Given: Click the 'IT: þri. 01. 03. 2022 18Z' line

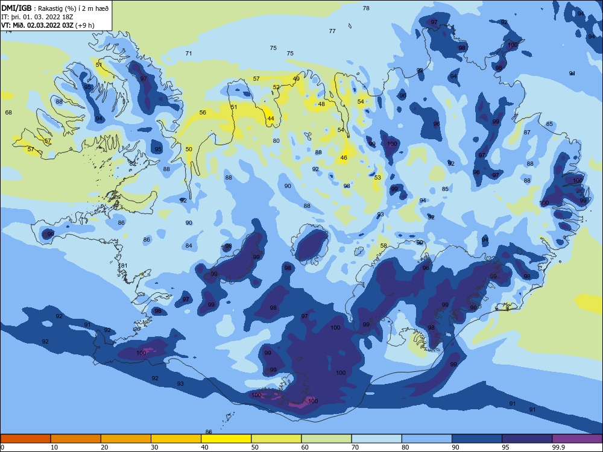Looking at the screenshot, I should (37, 17).
